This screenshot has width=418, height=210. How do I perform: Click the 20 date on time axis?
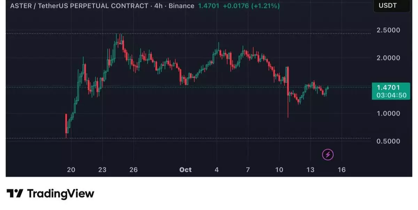coord(71,170)
